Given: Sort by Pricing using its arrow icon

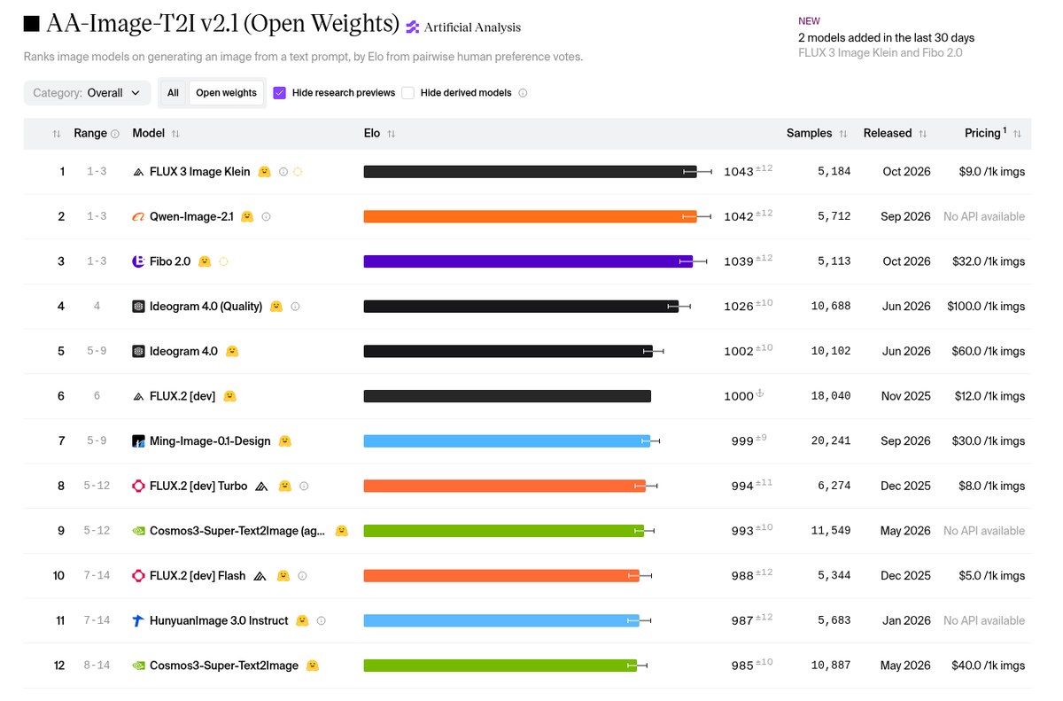Looking at the screenshot, I should click(1017, 134).
